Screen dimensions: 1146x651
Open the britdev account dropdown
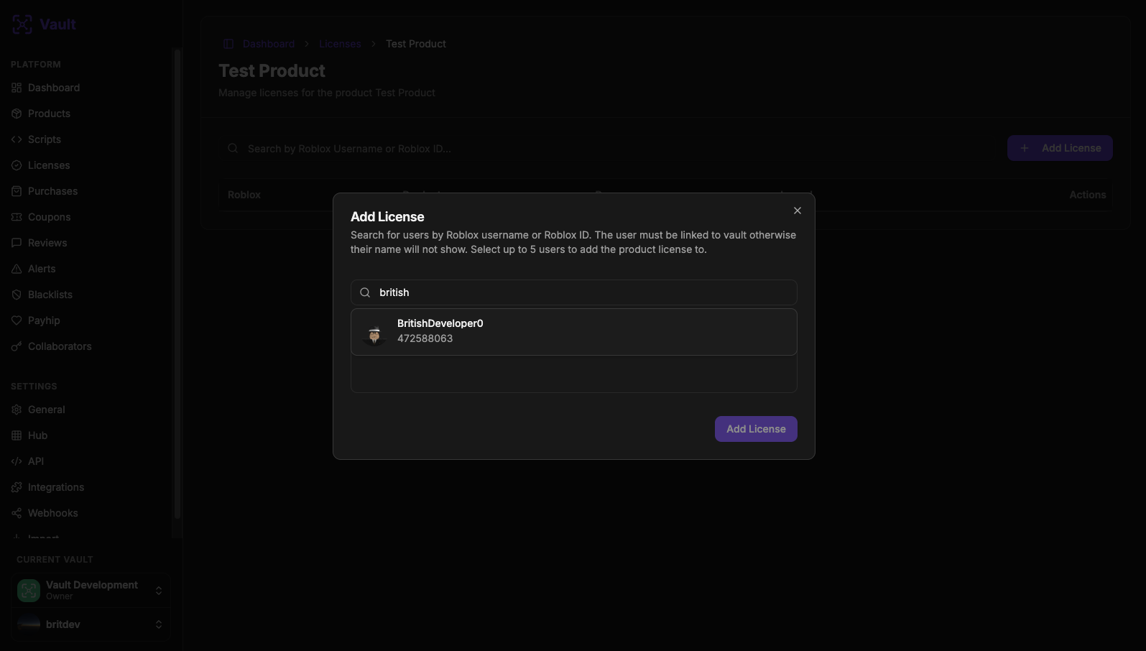(91, 624)
